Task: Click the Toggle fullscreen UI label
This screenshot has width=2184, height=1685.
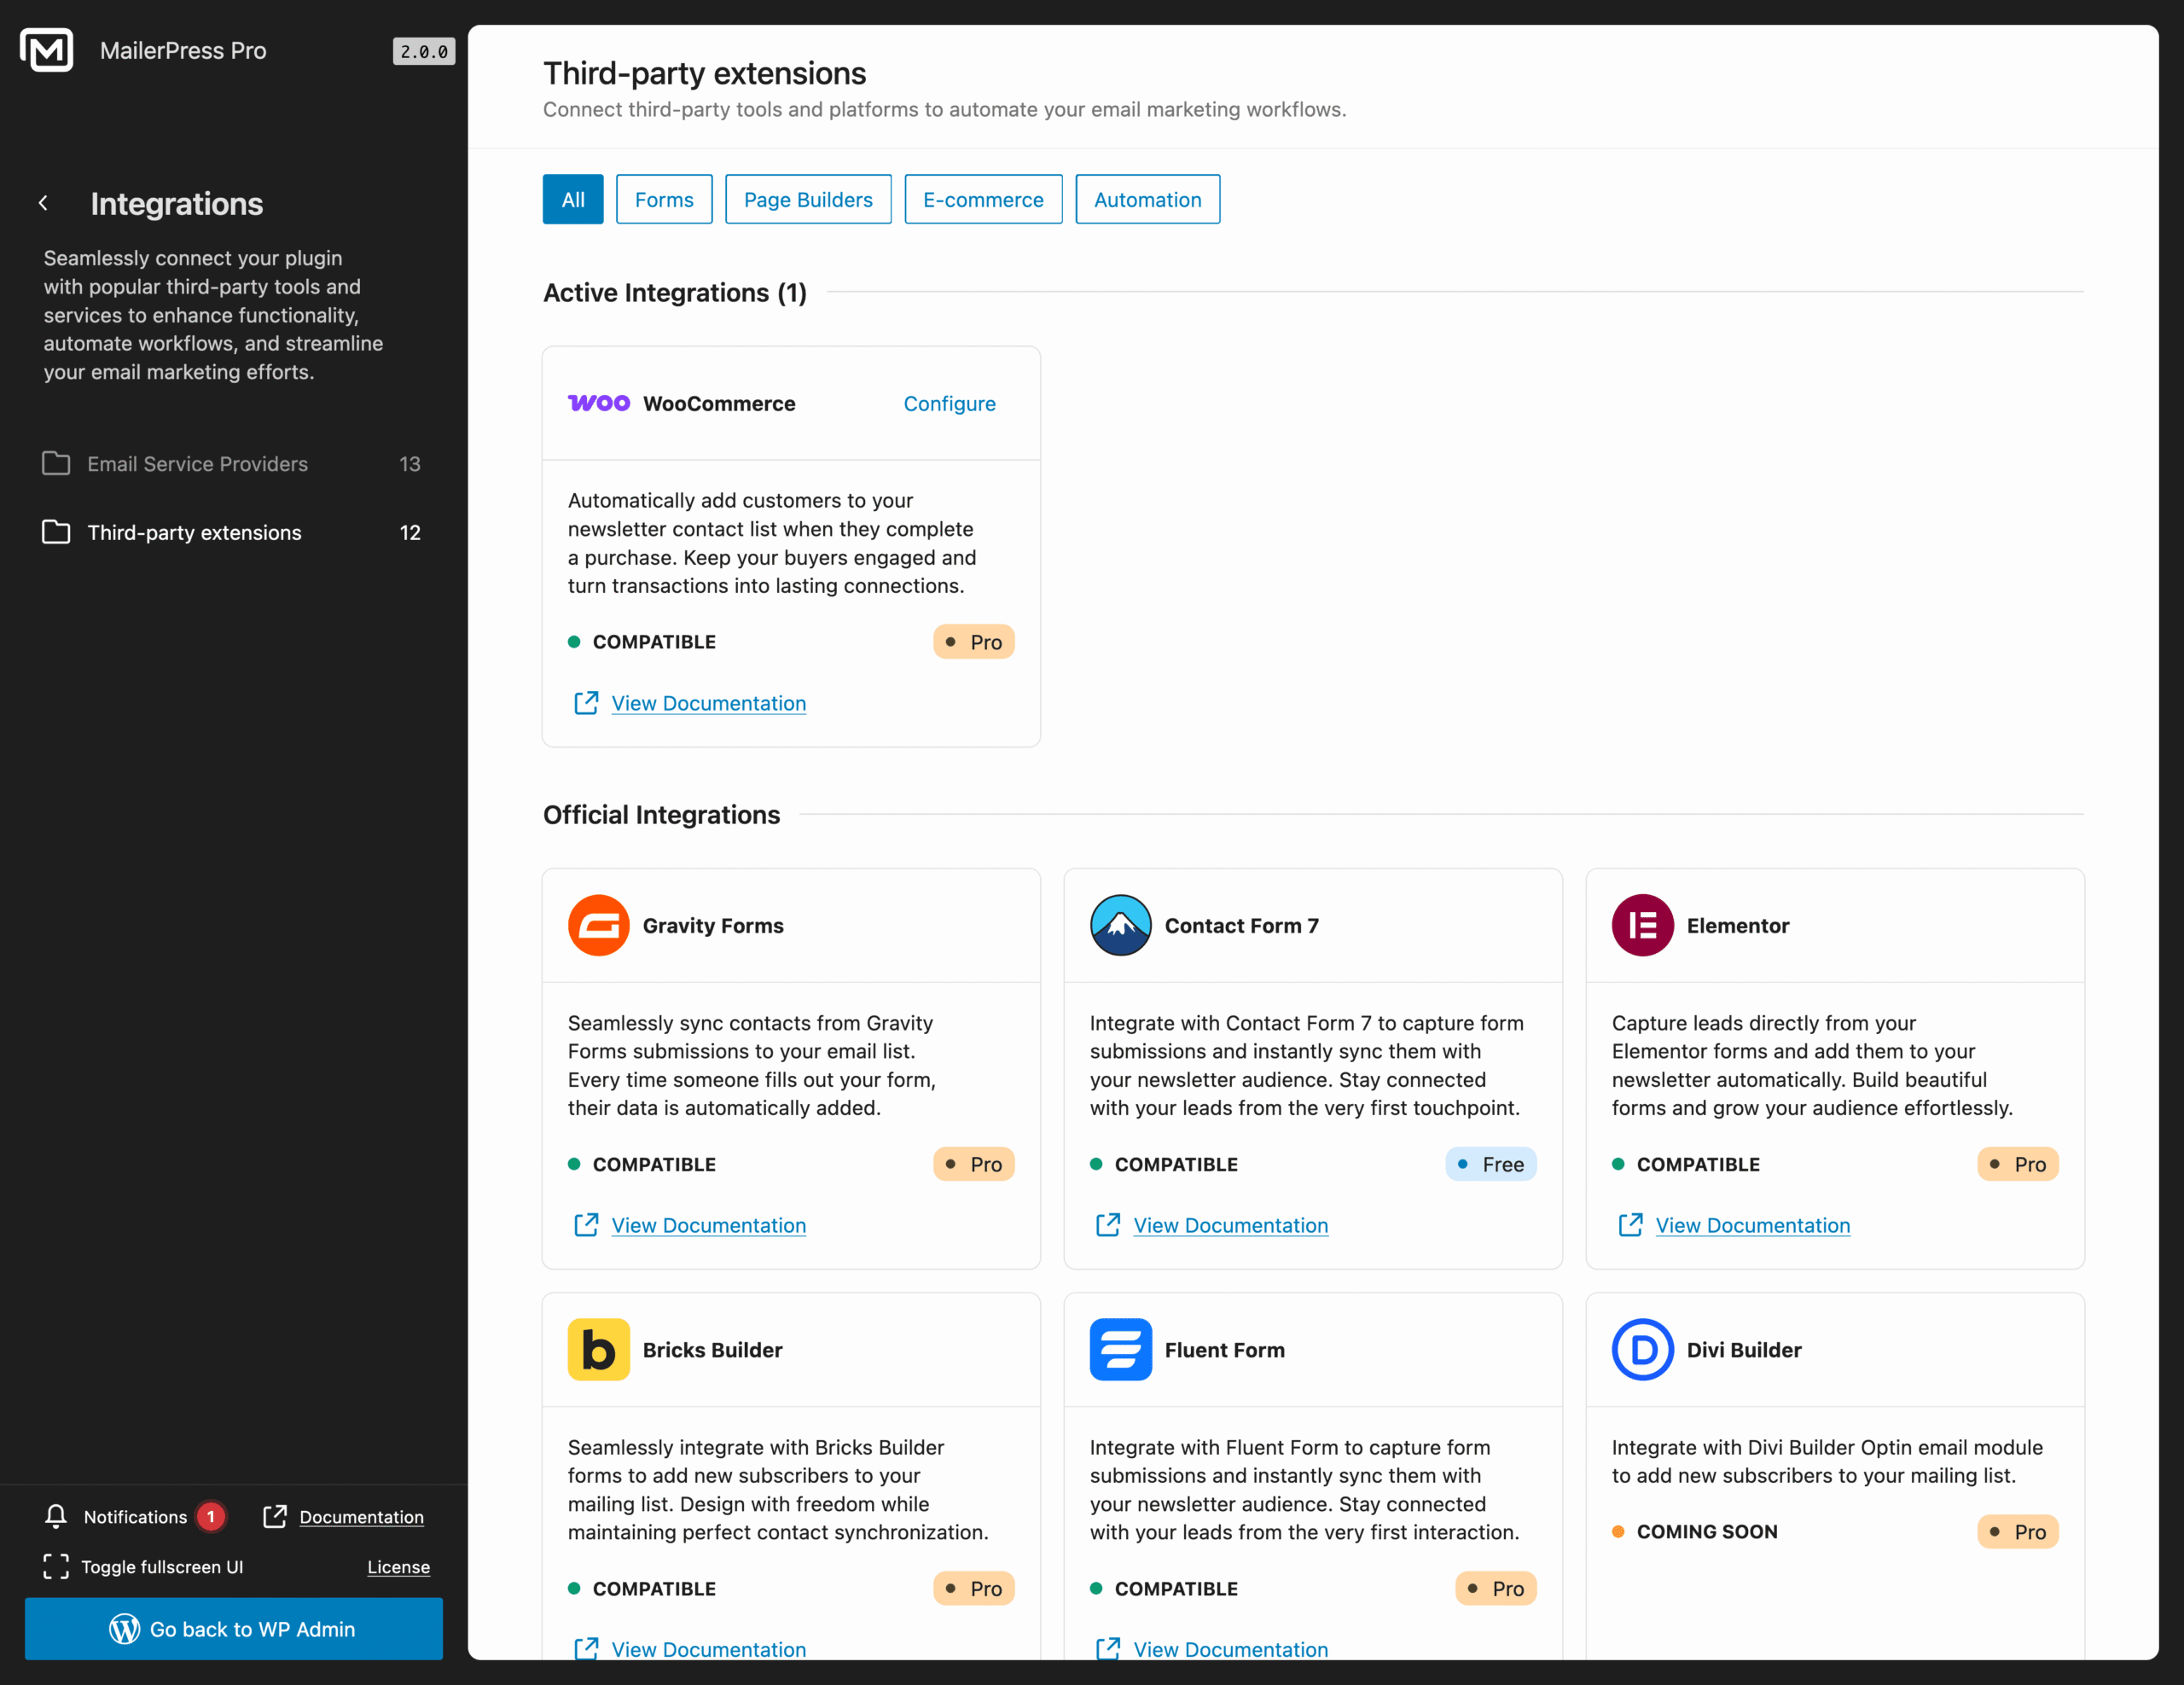Action: point(162,1567)
